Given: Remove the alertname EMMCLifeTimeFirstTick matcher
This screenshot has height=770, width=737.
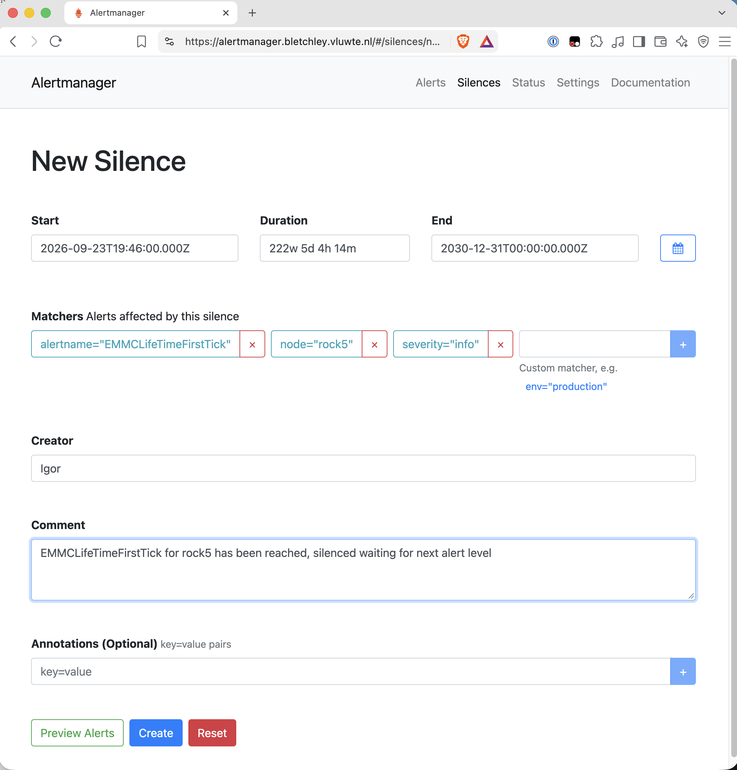Looking at the screenshot, I should (x=252, y=344).
